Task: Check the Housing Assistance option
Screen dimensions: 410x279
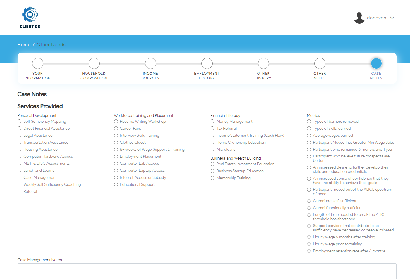Action: pos(20,150)
